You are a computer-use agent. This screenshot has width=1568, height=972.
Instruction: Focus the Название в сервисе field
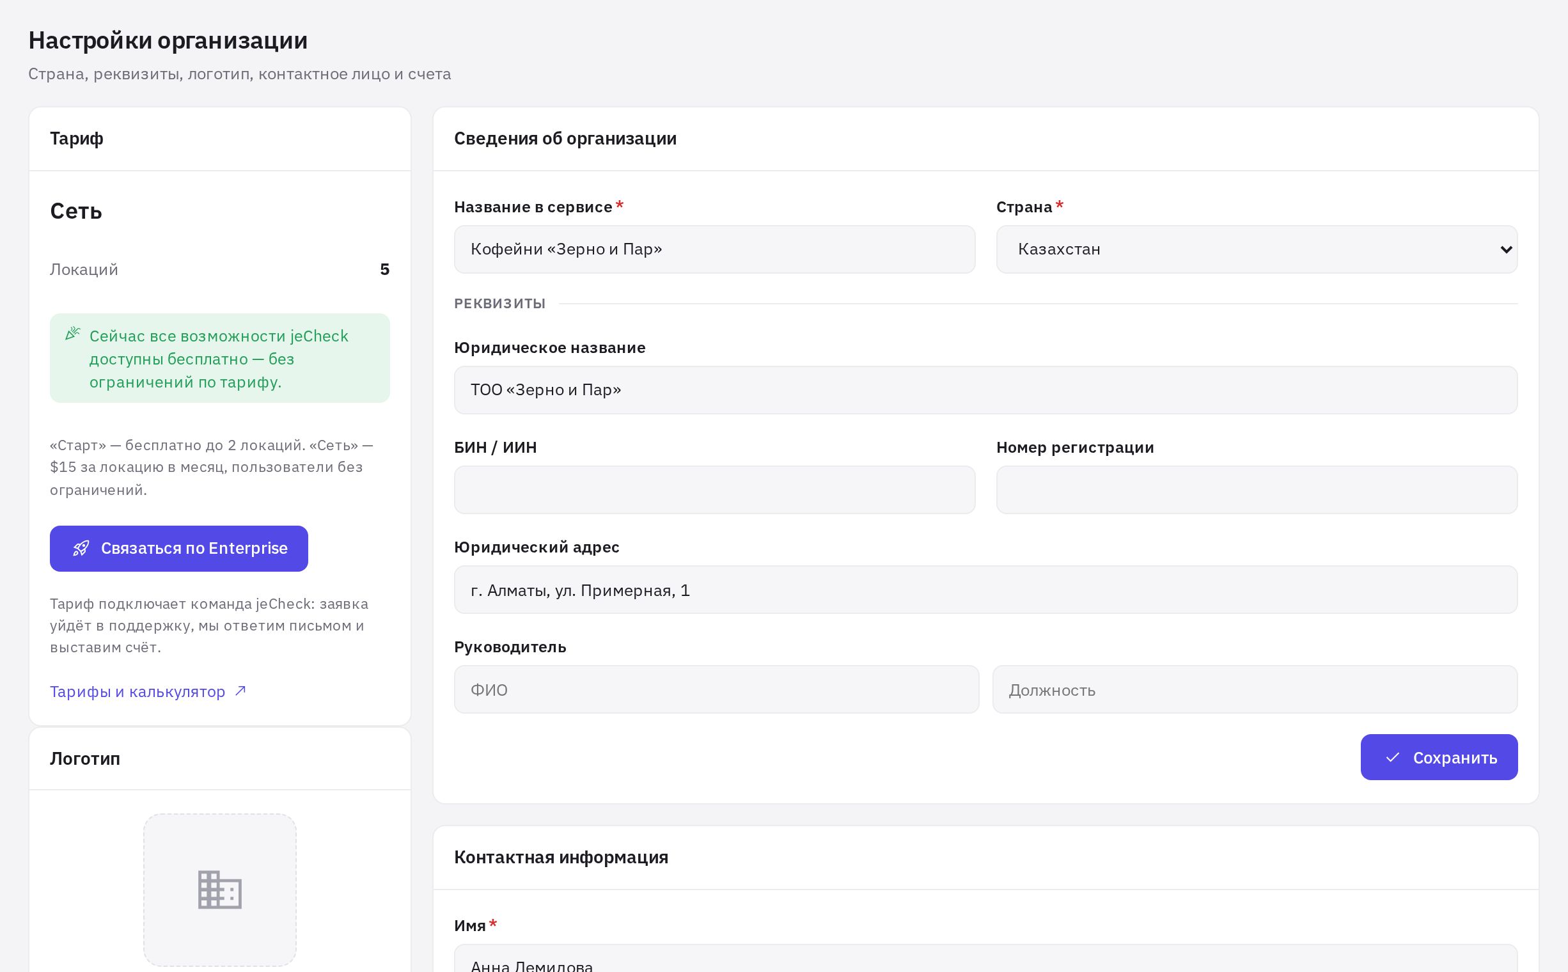714,249
